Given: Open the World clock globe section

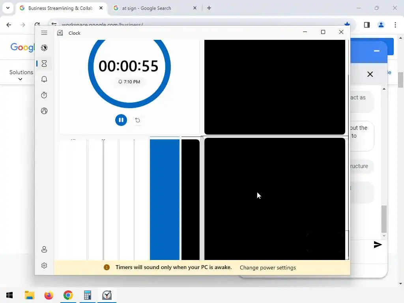Looking at the screenshot, I should (44, 111).
